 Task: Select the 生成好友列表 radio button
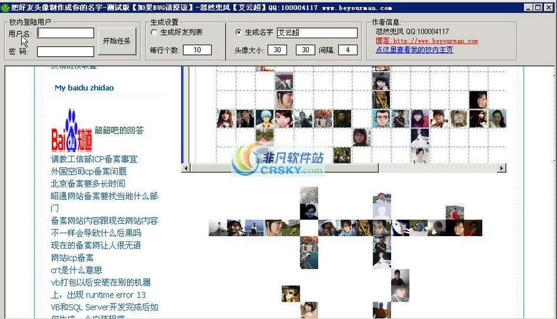click(x=154, y=32)
